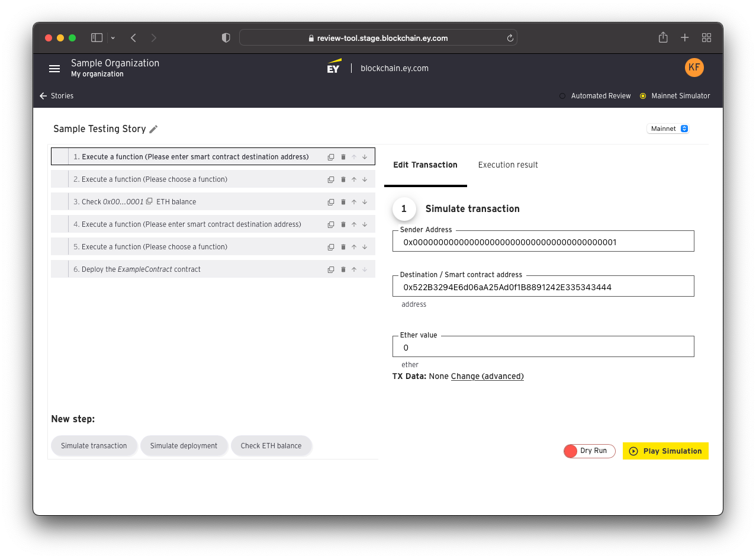The image size is (756, 559).
Task: Open the KF user profile avatar
Action: pos(694,67)
